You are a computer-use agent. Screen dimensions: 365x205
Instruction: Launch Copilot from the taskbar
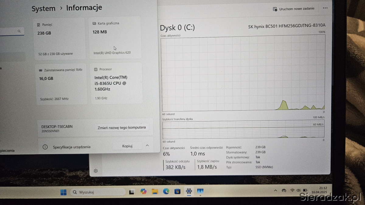(143, 191)
